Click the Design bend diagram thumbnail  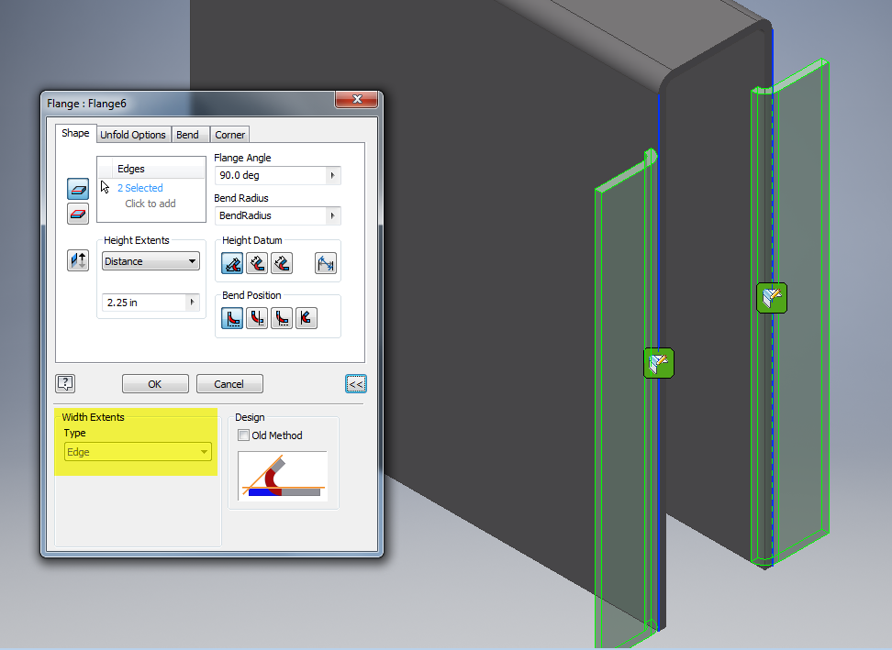point(282,476)
